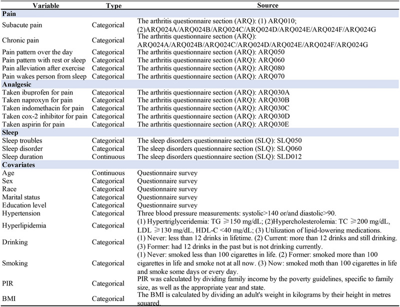
Task: Click the Chronic pain variable cell
Action: click(x=20, y=40)
